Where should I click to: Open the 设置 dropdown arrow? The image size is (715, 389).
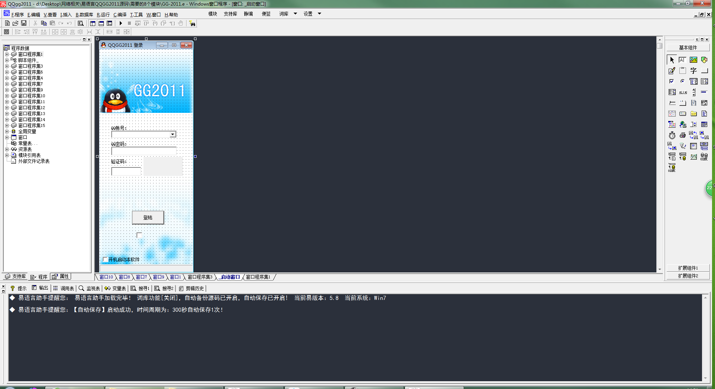point(319,14)
